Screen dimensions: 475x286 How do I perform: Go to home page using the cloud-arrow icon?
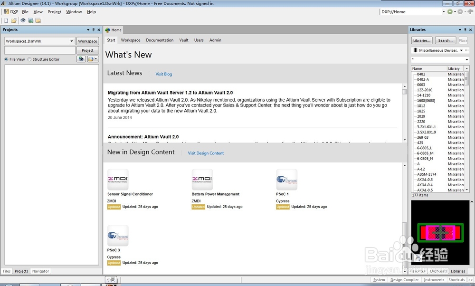pyautogui.click(x=470, y=12)
